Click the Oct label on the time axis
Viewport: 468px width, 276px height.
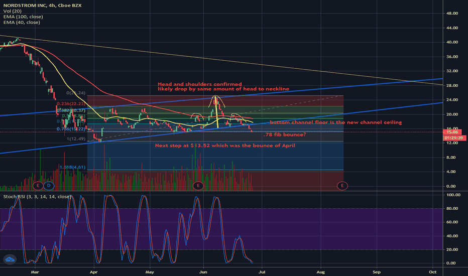tap(432, 272)
